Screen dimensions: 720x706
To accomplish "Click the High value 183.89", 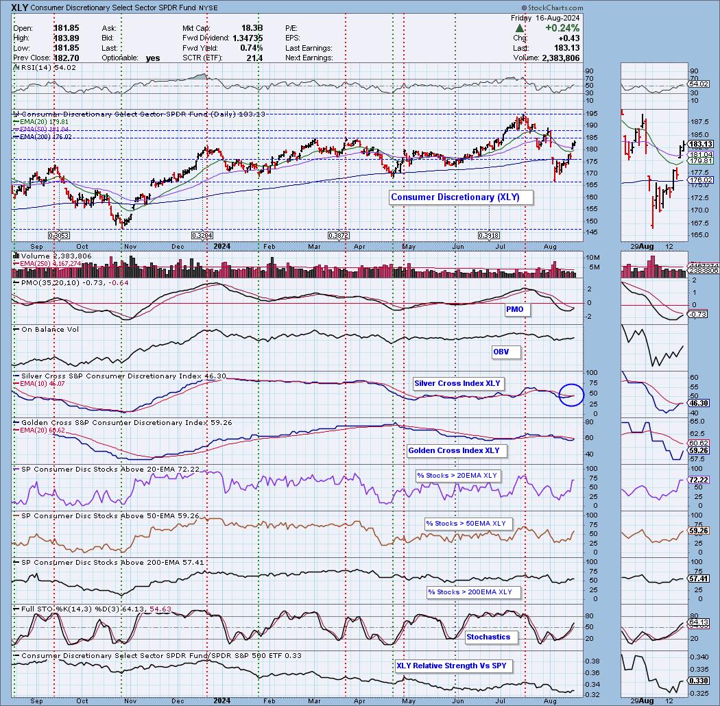I will coord(66,38).
